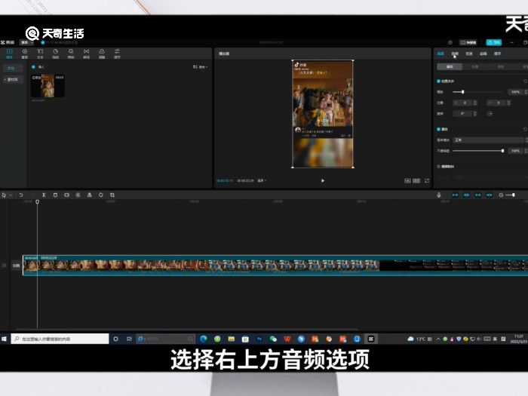Select the imported video thumbnail
The image size is (528, 396).
(x=48, y=86)
